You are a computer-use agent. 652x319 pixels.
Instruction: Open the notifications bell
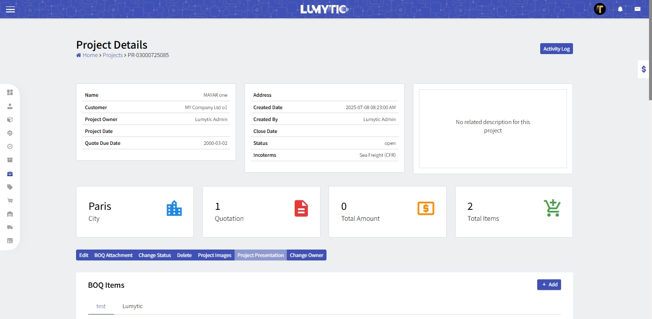coord(620,9)
